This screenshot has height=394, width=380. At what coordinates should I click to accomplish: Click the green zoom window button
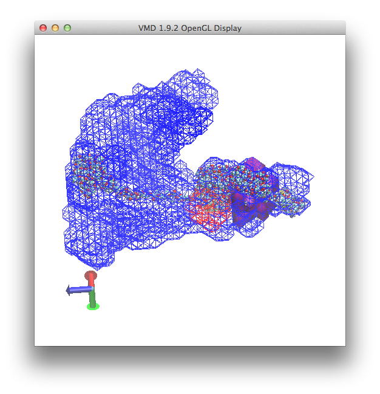(67, 28)
